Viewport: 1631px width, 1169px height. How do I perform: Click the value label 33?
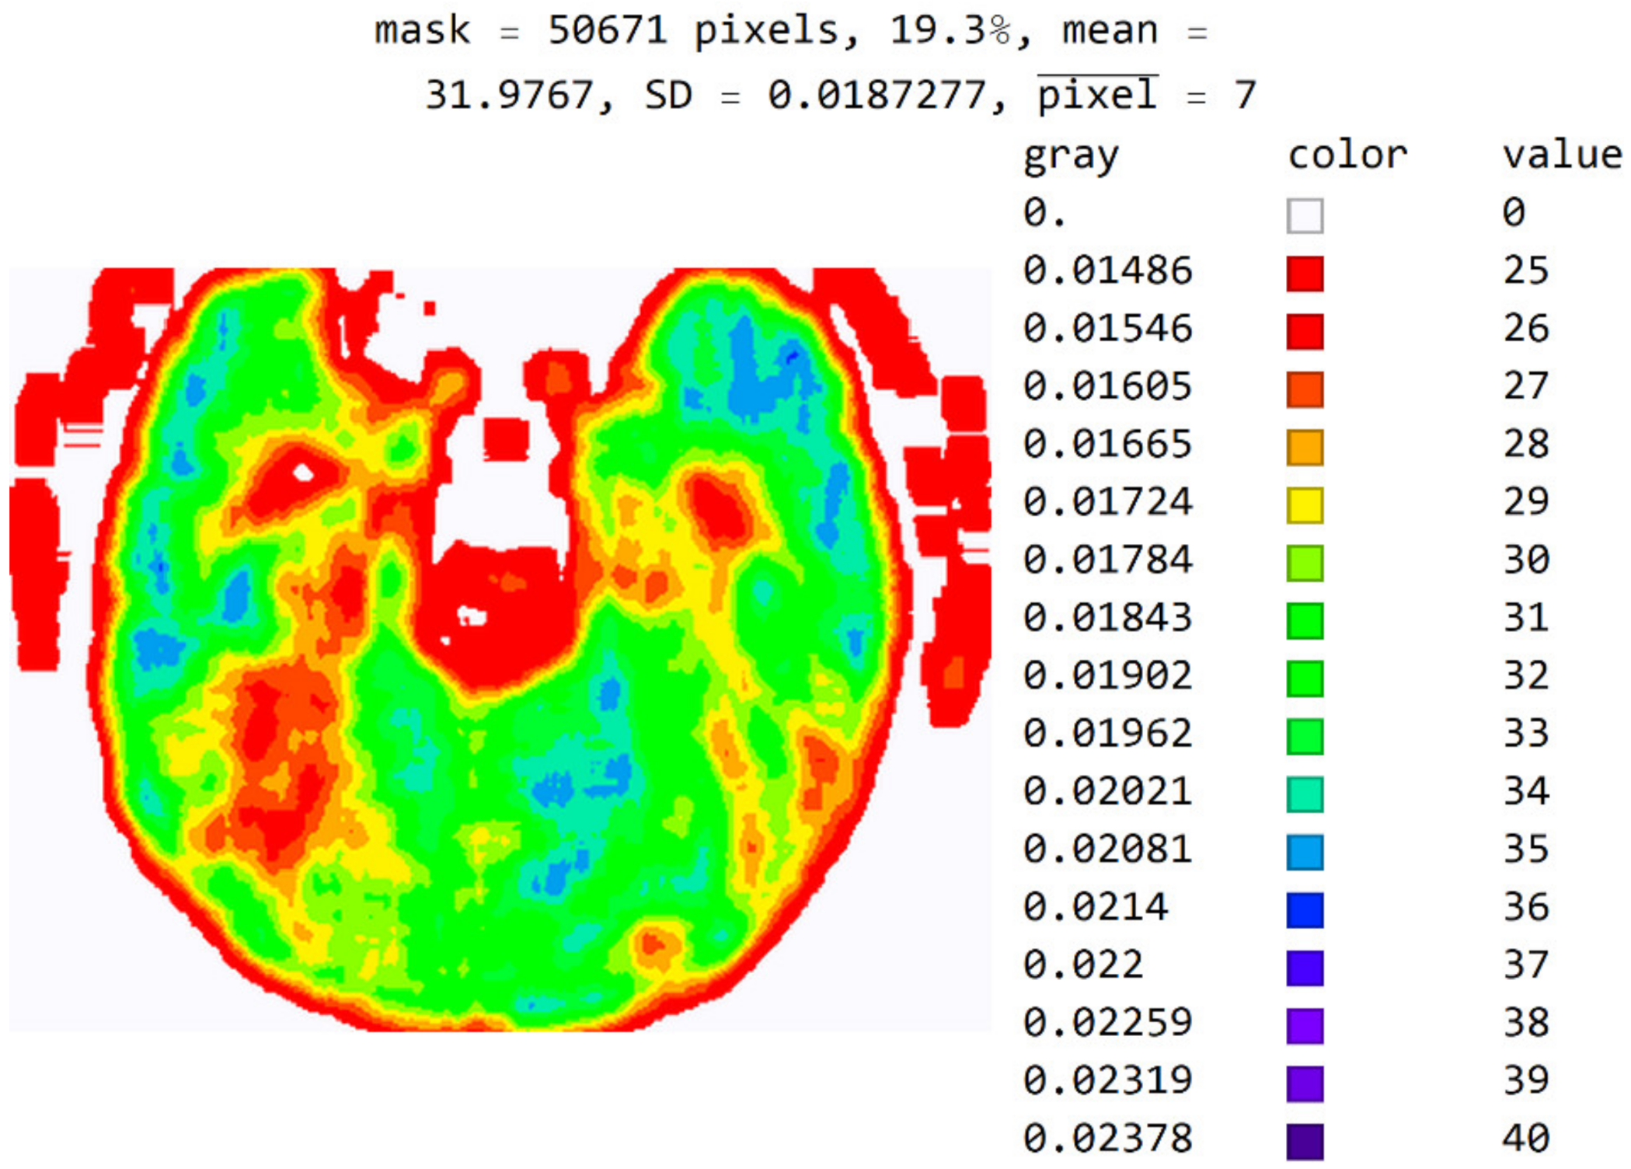coord(1525,734)
